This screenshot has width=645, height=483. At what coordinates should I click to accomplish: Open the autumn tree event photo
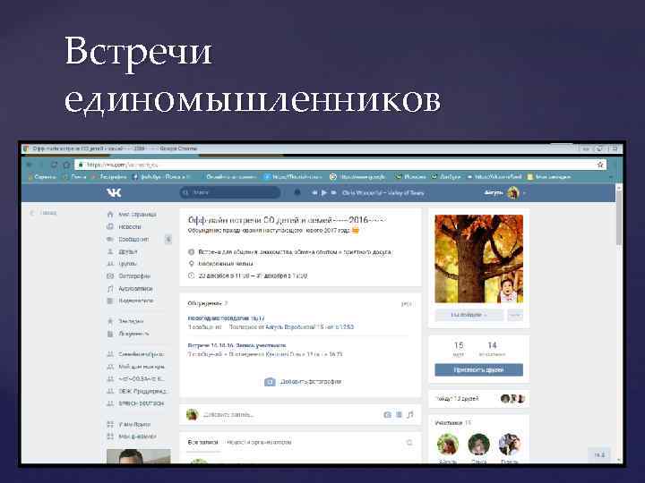478,258
